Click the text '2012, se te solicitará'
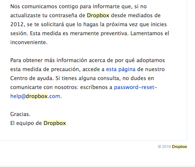 coord(37,24)
